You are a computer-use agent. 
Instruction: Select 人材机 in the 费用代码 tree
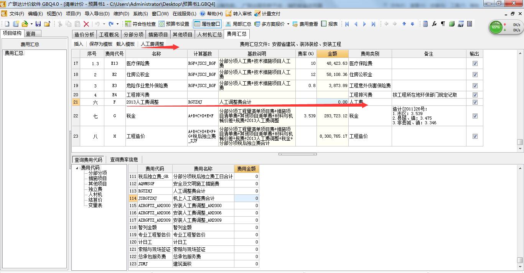click(96, 194)
